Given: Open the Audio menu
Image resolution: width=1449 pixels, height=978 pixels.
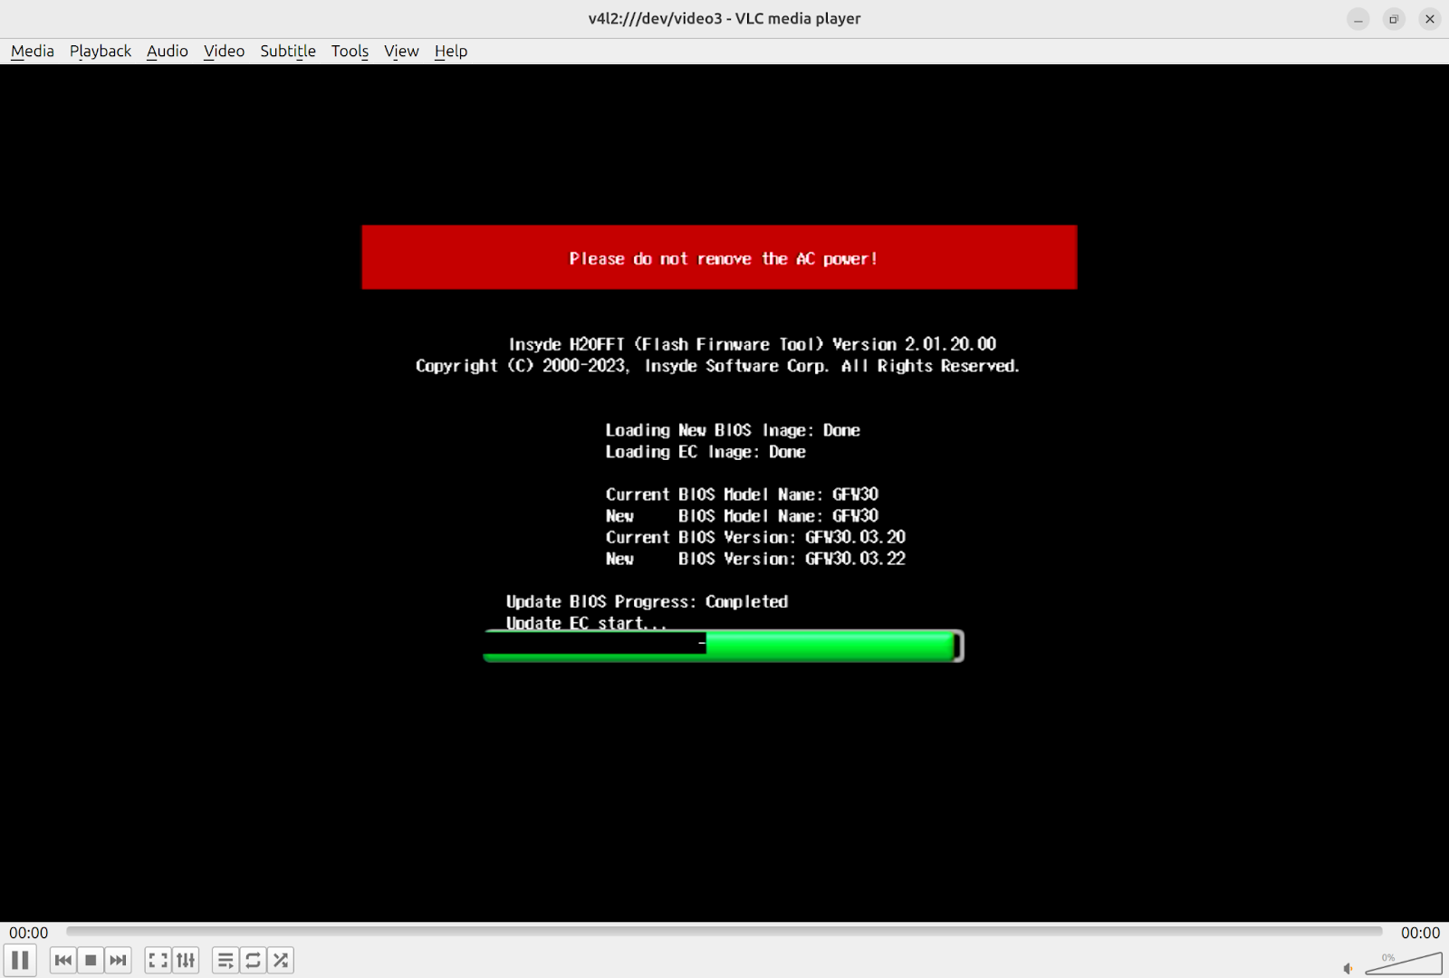Looking at the screenshot, I should tap(168, 51).
